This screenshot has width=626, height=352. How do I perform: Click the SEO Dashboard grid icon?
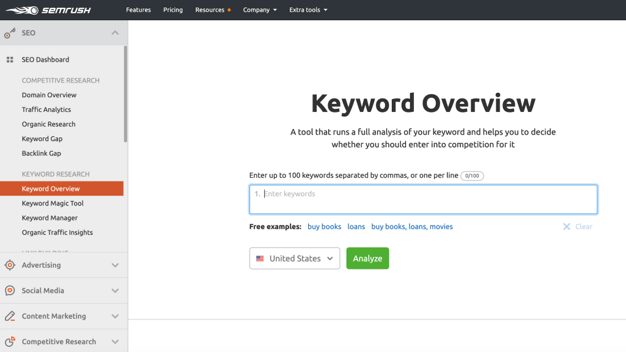pyautogui.click(x=10, y=60)
